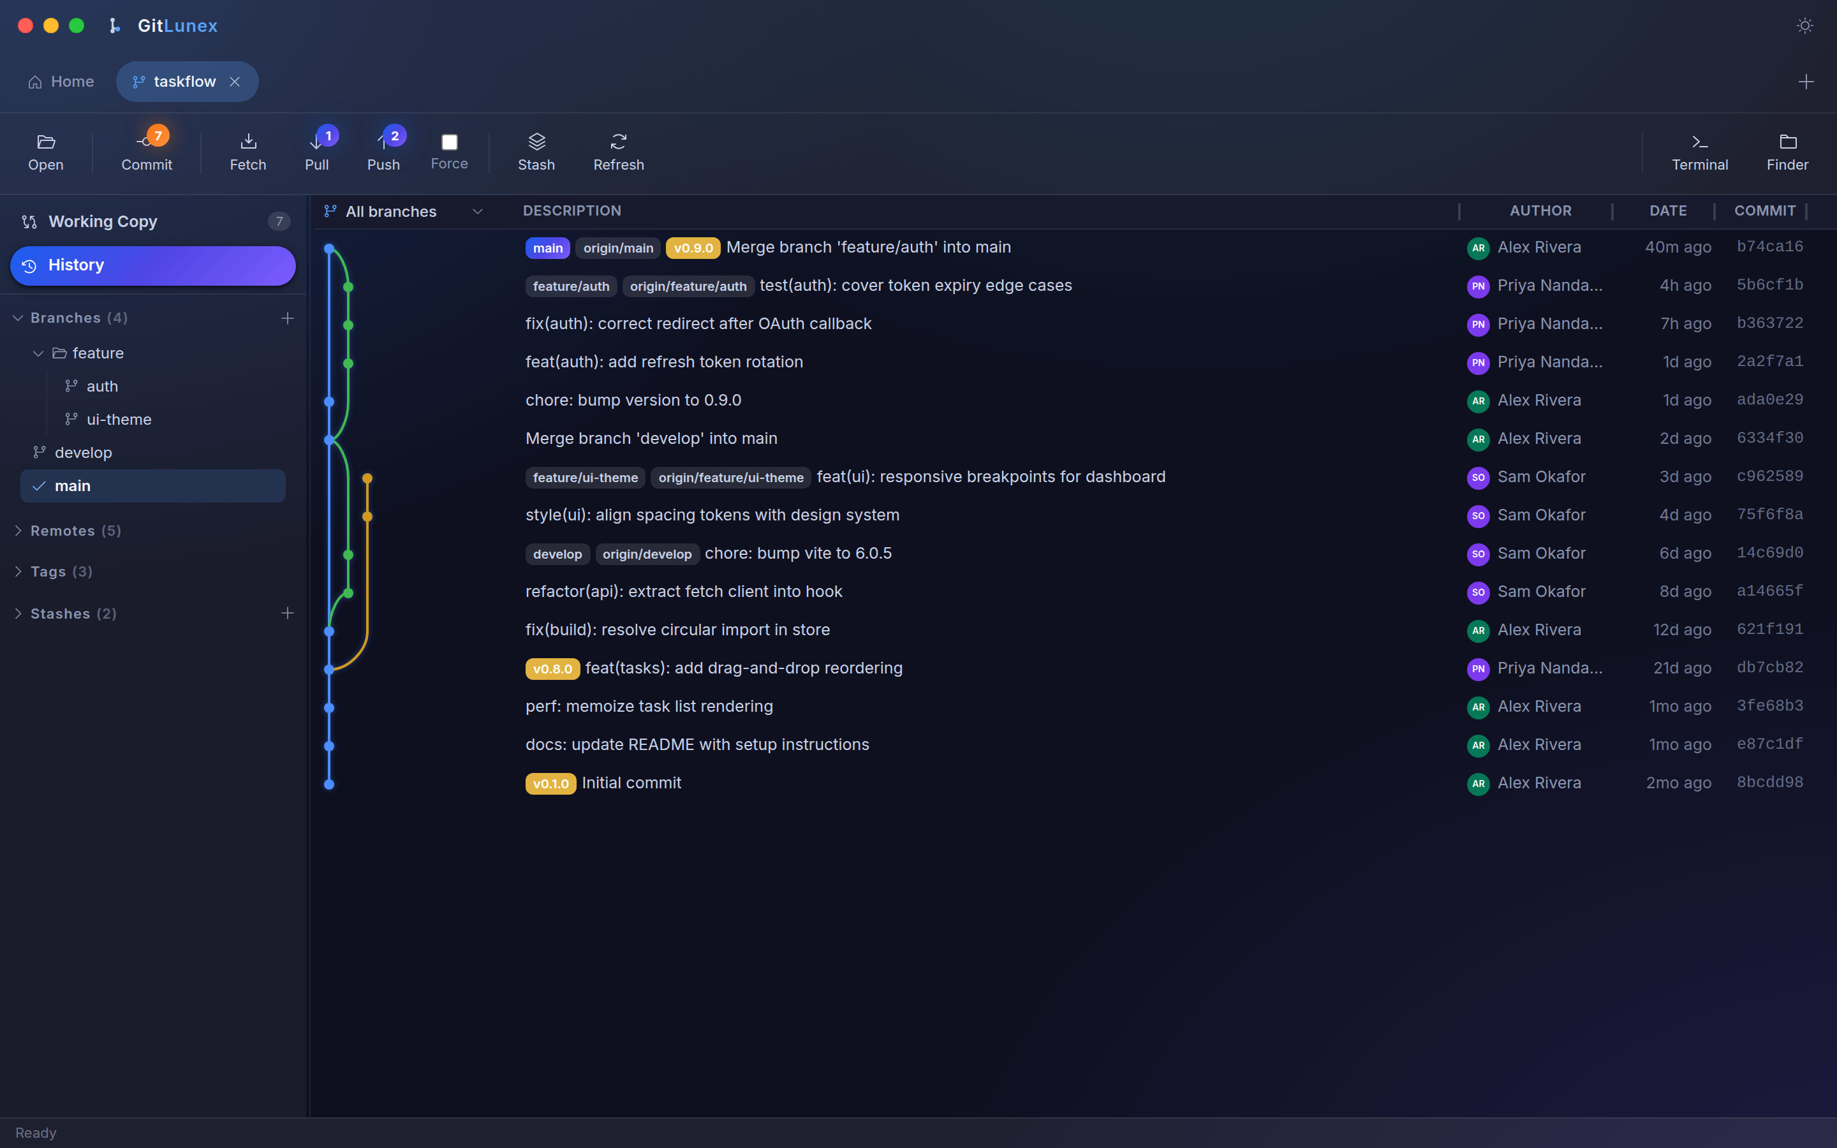
Task: Toggle the Force push checkbox
Action: [450, 142]
